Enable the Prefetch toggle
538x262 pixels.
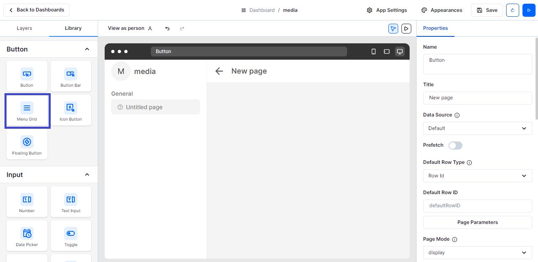pos(455,146)
